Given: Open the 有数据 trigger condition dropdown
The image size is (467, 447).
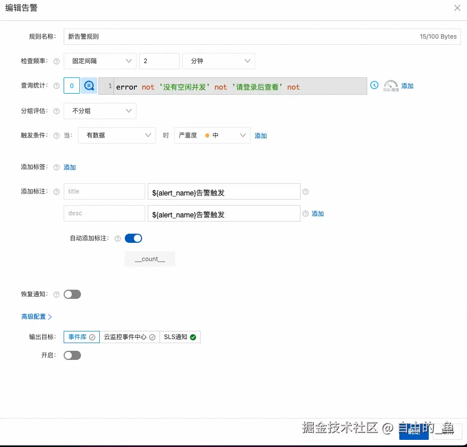Looking at the screenshot, I should point(117,135).
